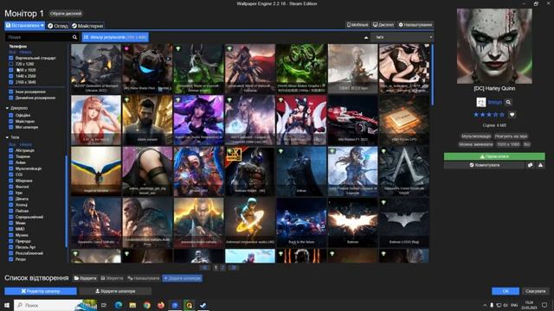The image size is (554, 311).
Task: Collapse the 'Теги' filter section
Action: (7, 137)
